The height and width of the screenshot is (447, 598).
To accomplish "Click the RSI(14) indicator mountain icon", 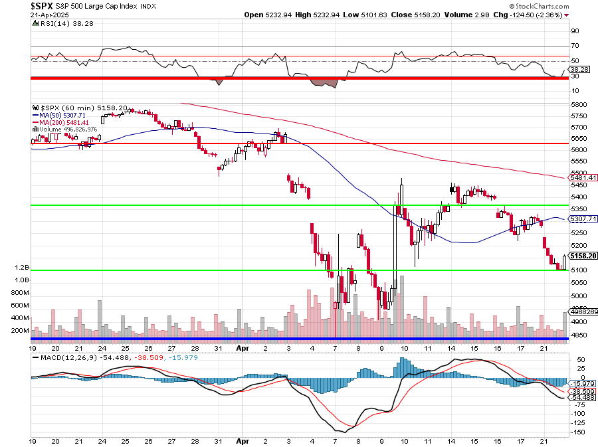I will click(35, 23).
